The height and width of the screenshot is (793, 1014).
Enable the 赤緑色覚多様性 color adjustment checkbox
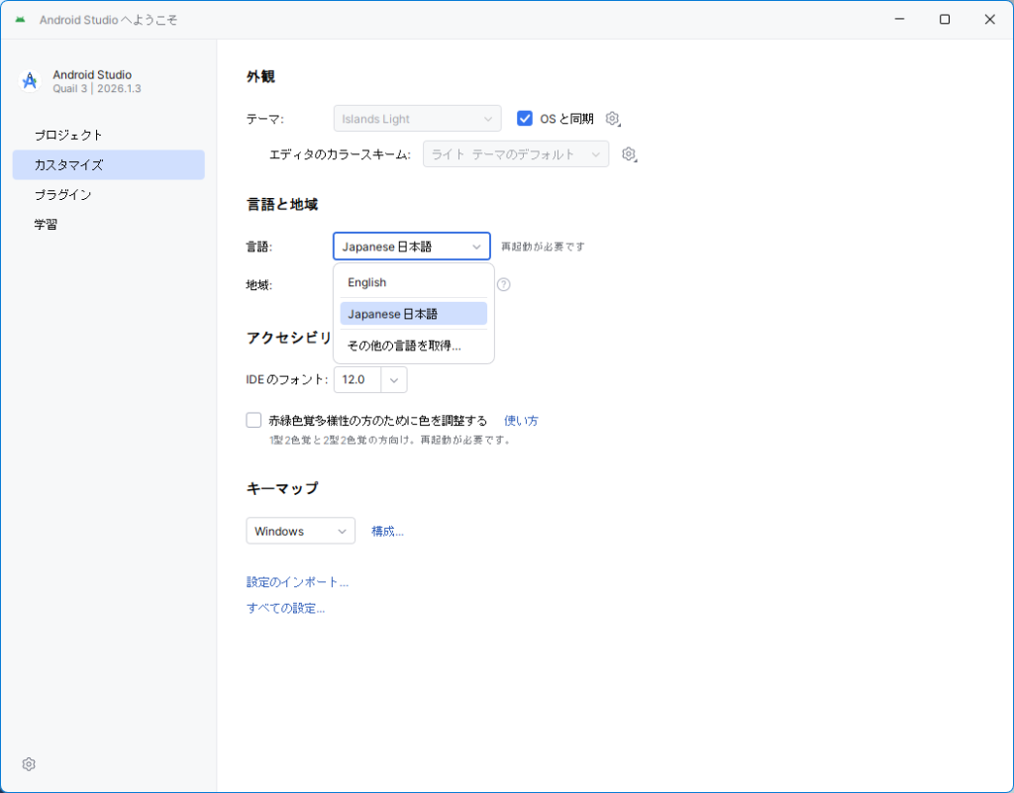253,420
